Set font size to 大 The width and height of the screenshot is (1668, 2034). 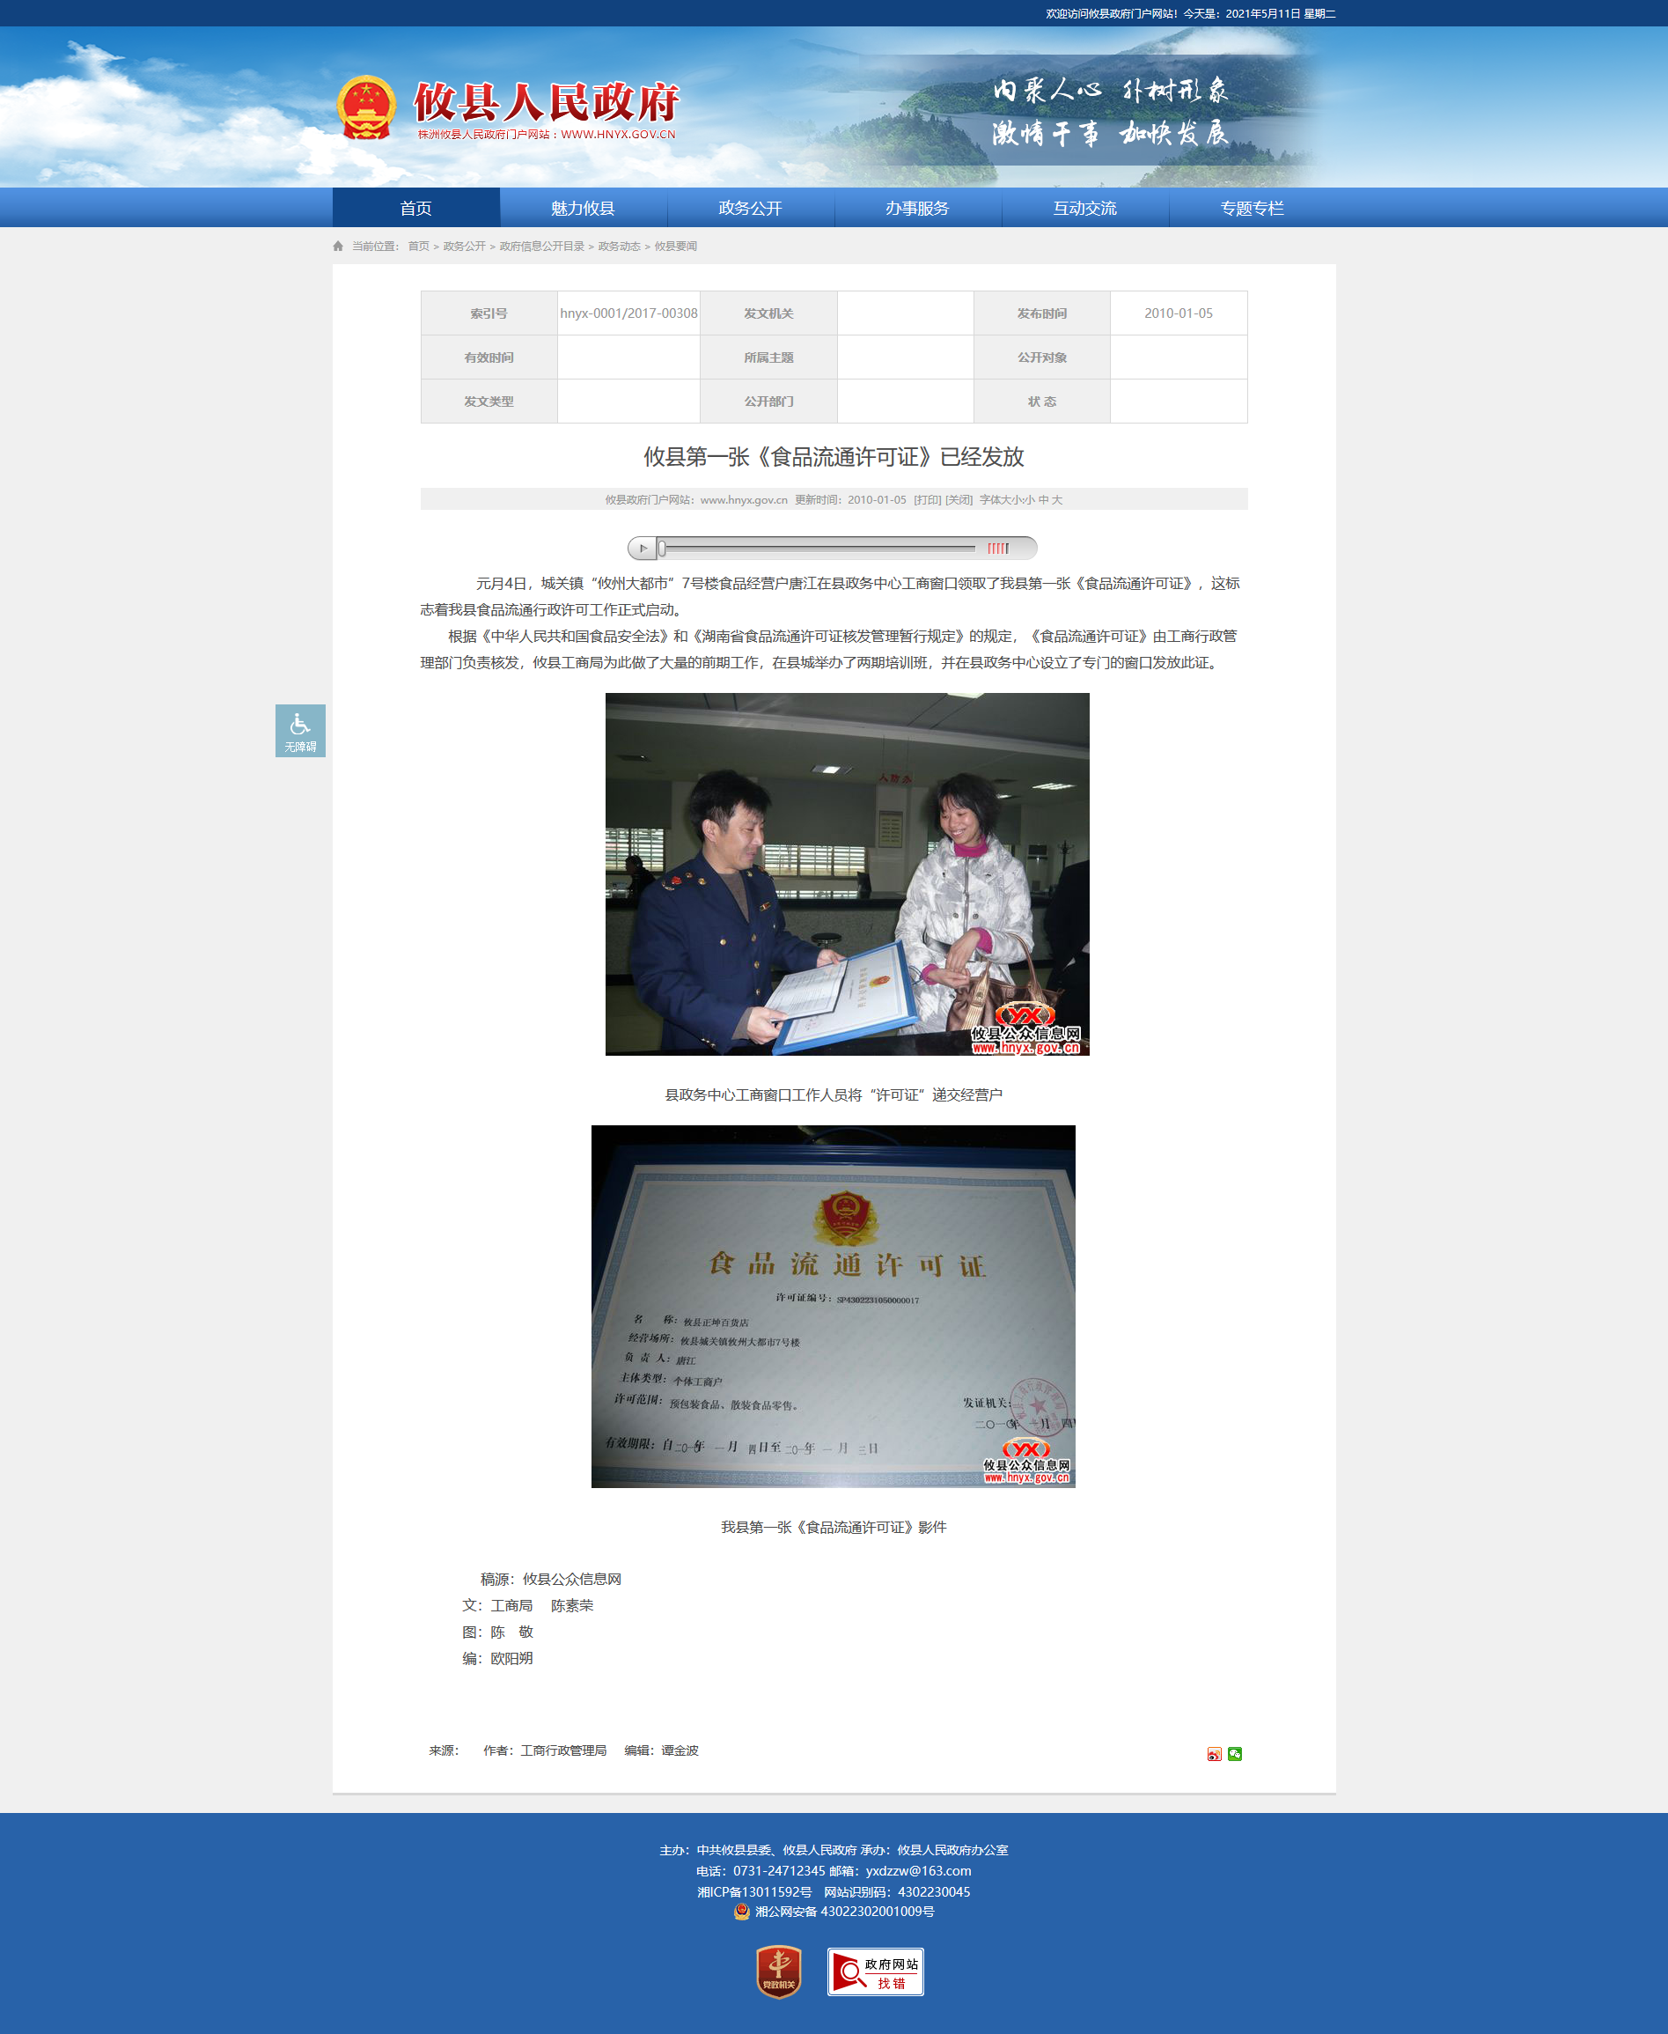point(1057,500)
